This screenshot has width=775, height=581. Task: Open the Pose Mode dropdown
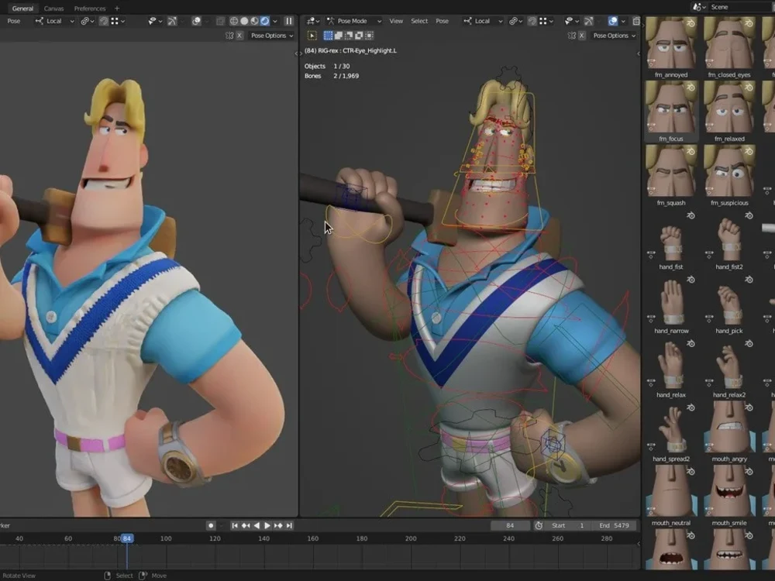[x=353, y=21]
